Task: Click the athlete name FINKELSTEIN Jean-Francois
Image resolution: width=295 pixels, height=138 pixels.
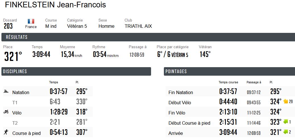Action: click(55, 5)
